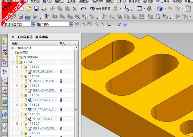Open the fit view dropdown arrow
Screen dimensions: 193x137
tap(145, 9)
